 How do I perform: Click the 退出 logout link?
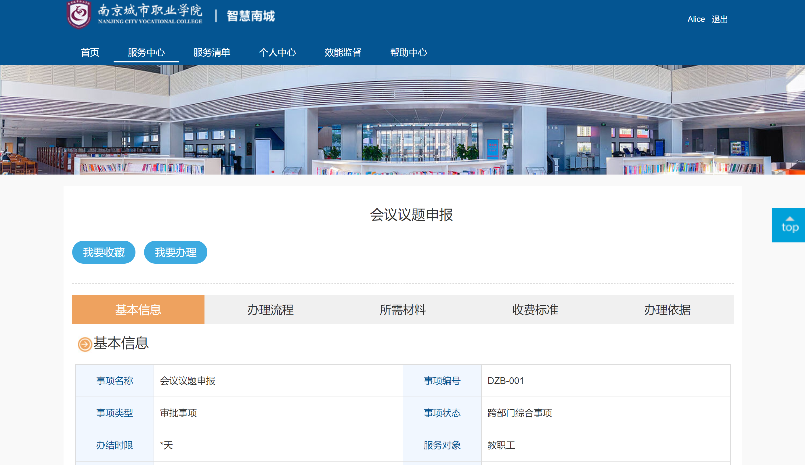719,19
